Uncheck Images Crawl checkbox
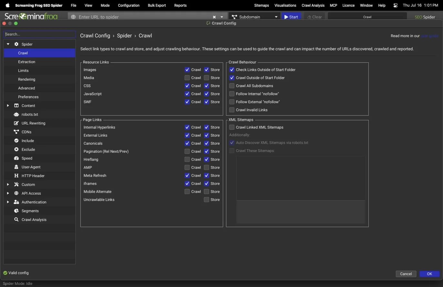The height and width of the screenshot is (287, 443). [187, 70]
